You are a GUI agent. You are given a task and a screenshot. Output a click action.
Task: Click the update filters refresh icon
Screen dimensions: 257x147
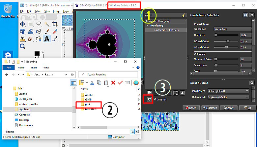(x=149, y=99)
